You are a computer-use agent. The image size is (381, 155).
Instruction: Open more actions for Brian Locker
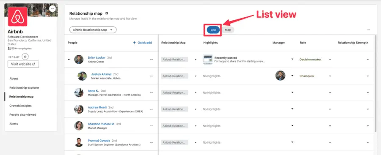152,60
